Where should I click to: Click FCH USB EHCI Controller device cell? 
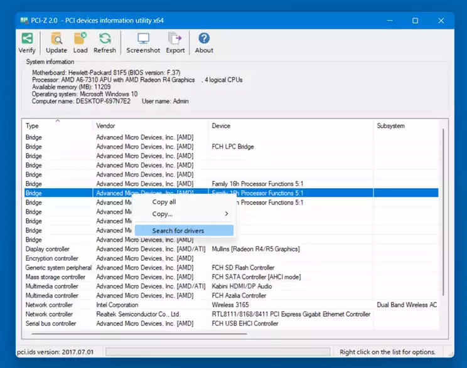click(x=245, y=323)
